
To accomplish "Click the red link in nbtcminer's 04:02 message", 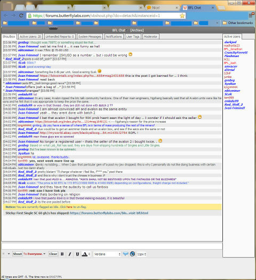I will 71,122.
